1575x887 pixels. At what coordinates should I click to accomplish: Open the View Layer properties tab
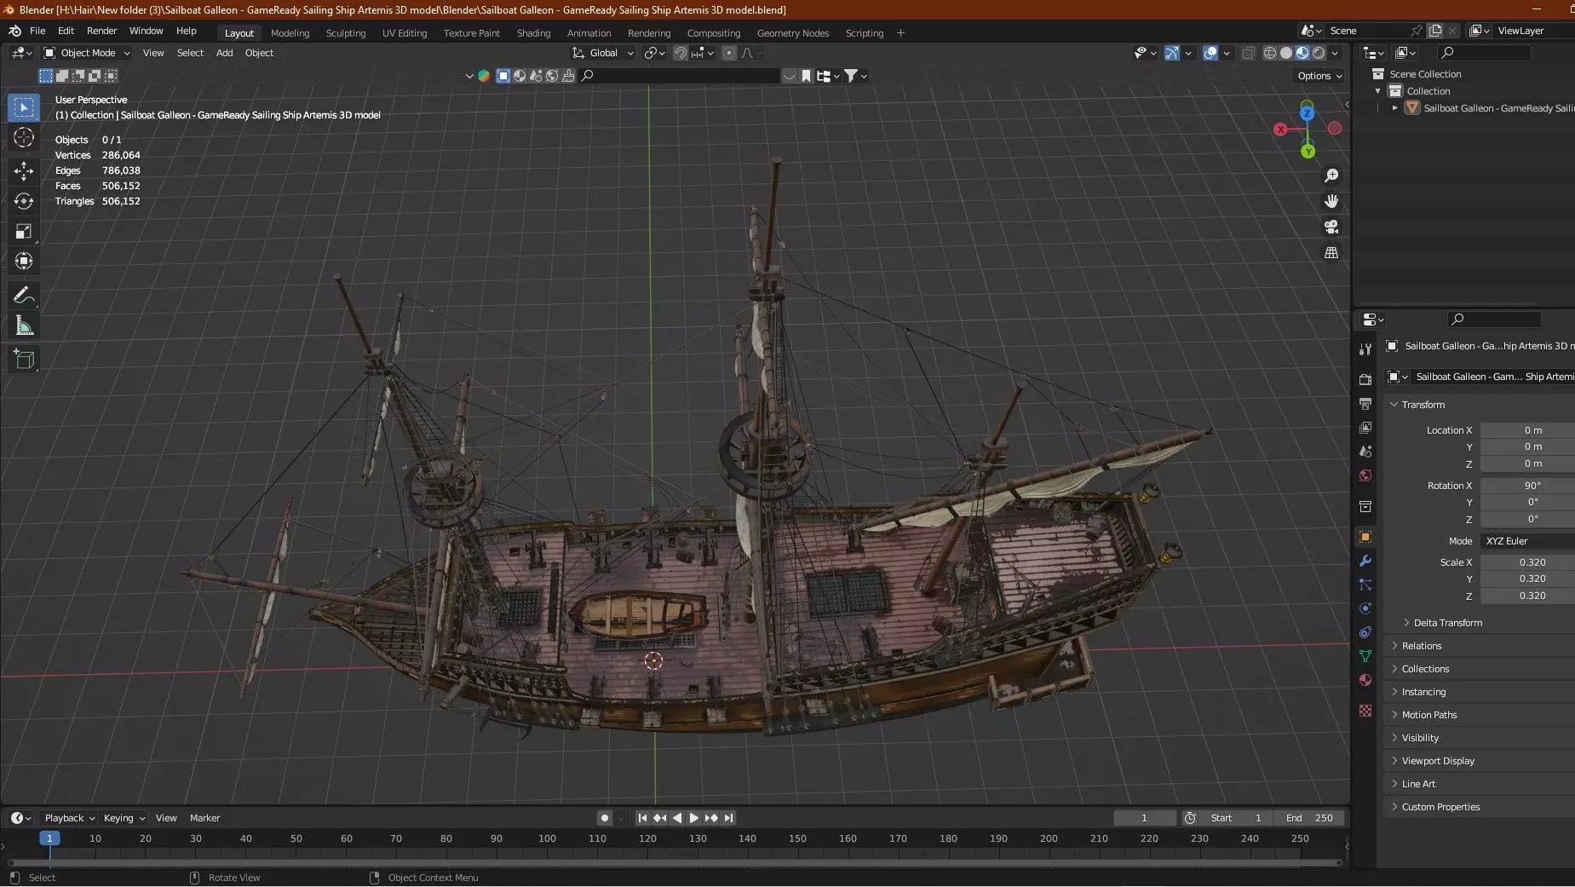1365,427
